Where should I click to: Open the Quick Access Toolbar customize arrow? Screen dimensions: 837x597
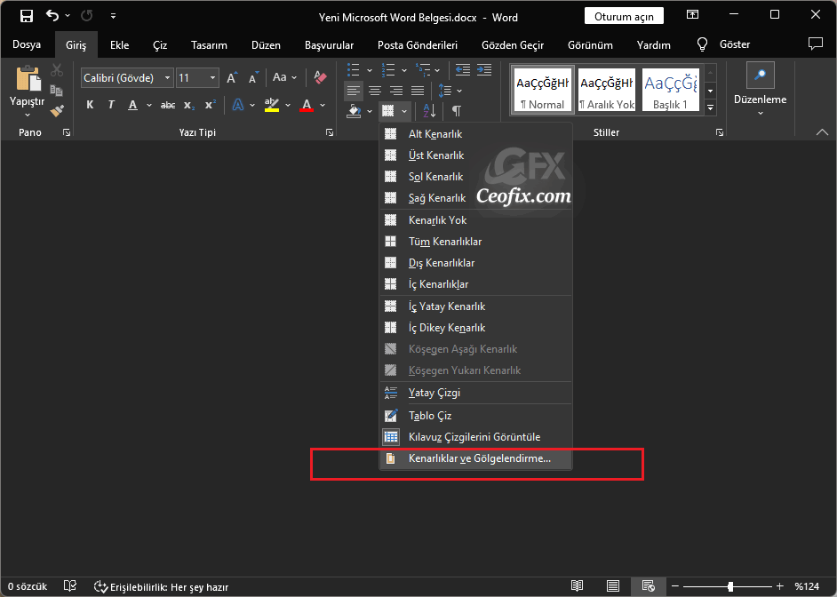point(113,16)
